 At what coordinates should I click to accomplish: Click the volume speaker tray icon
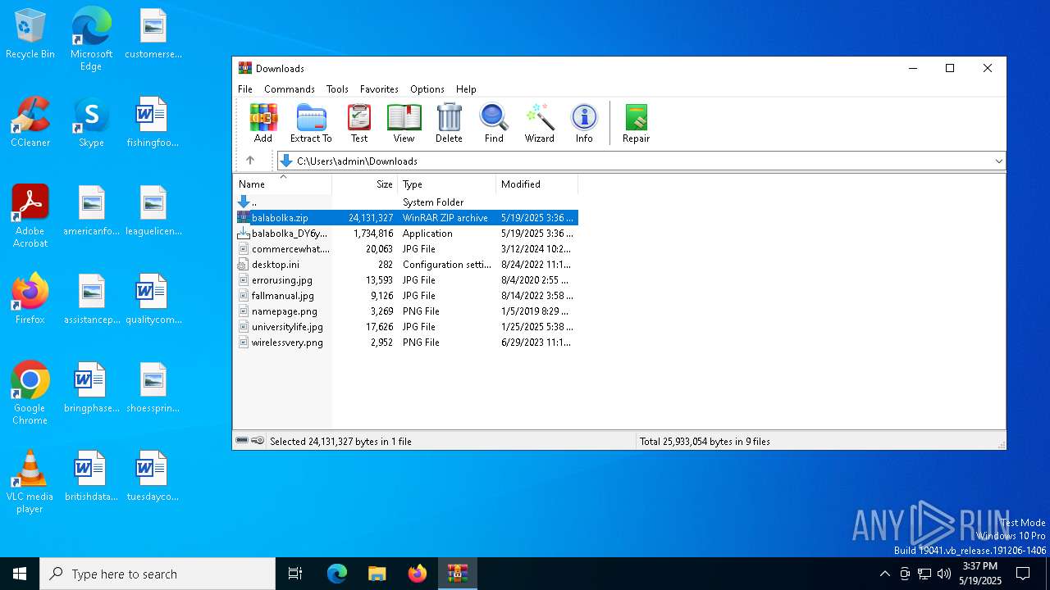pyautogui.click(x=944, y=574)
